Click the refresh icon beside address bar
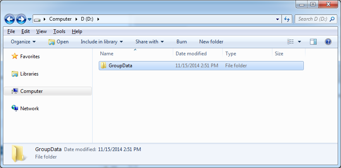Image resolution: width=341 pixels, height=168 pixels. coord(287,19)
